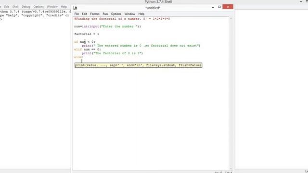Screen dimensions: 308x173
Task: Click the IDLE icon in untitled title bar
Action: [75, 8]
